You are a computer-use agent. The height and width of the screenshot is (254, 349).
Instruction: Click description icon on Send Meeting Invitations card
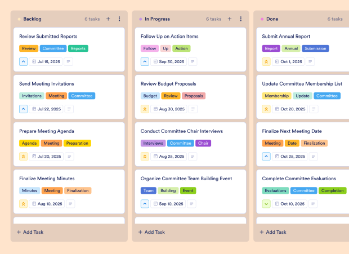[x=69, y=109]
